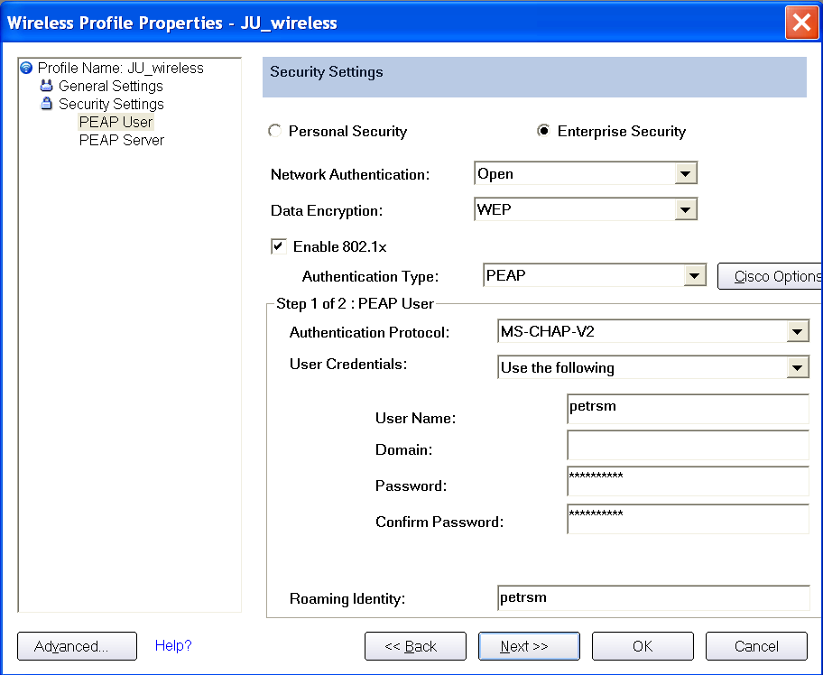Toggle the Enable 802.1x checkbox
Image resolution: width=823 pixels, height=675 pixels.
tap(279, 246)
